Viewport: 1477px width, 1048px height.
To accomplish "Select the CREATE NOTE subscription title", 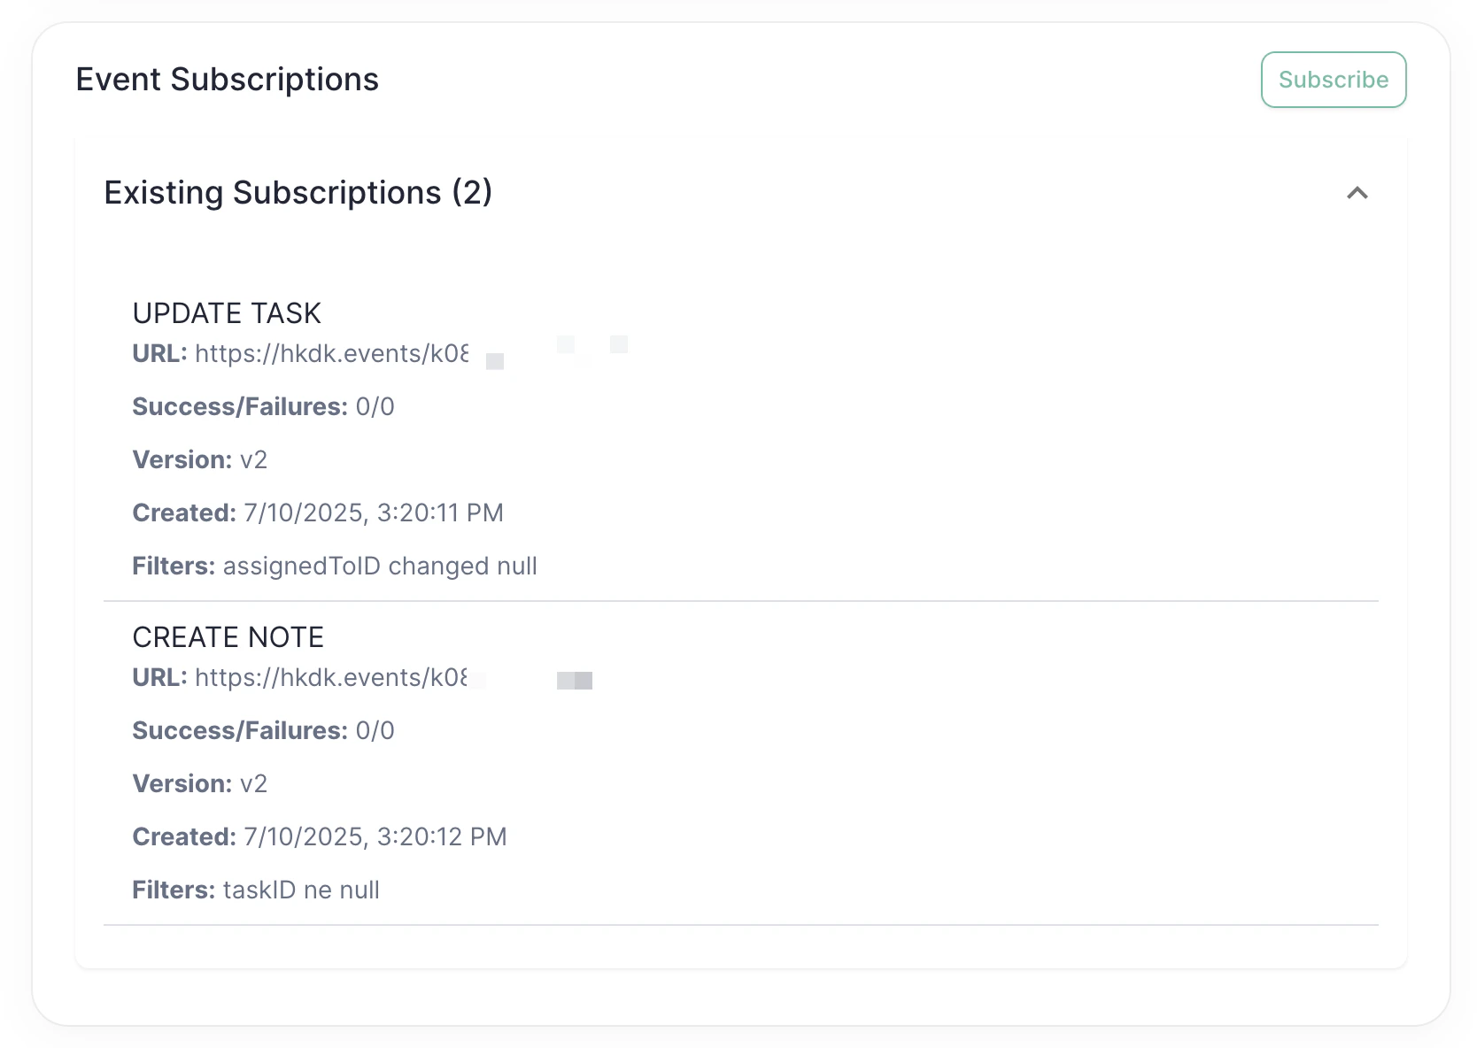I will (x=228, y=636).
